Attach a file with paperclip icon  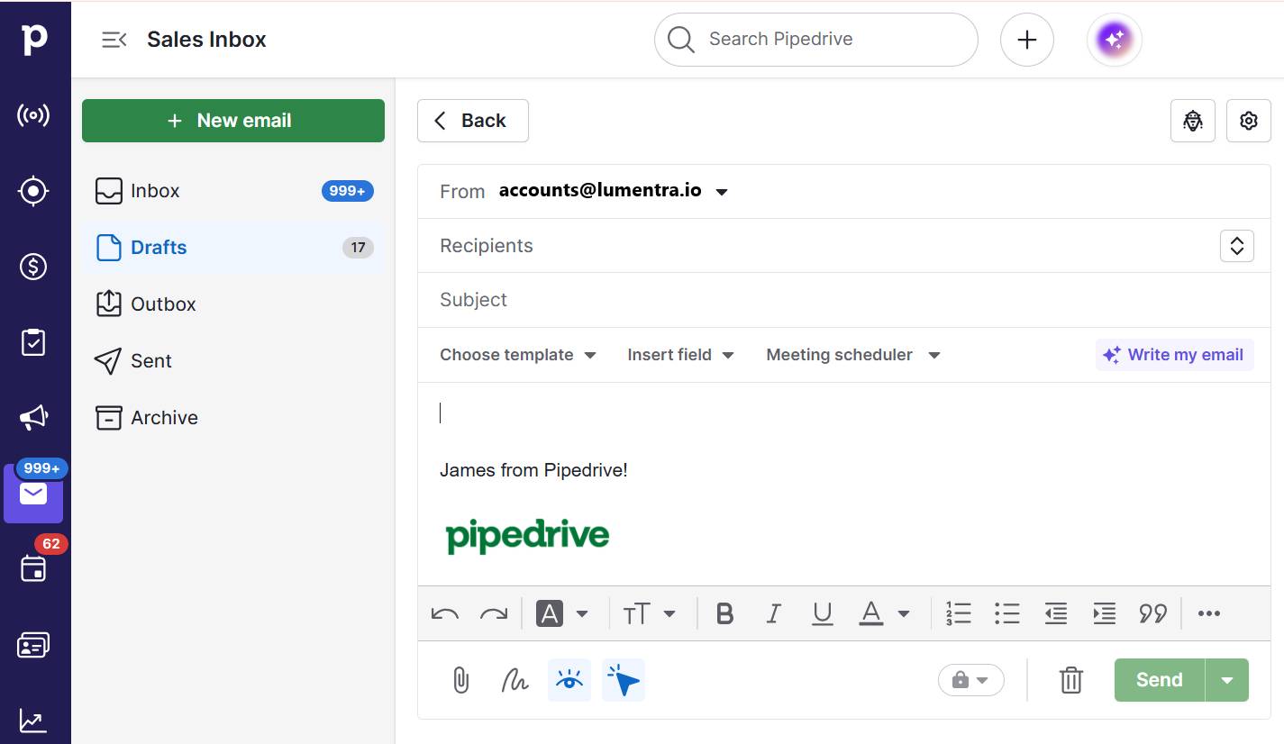(x=460, y=680)
